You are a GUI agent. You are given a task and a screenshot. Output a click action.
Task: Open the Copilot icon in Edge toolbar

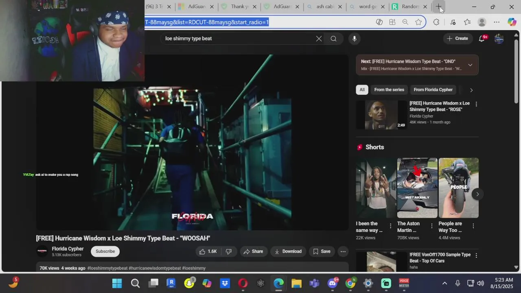point(512,22)
